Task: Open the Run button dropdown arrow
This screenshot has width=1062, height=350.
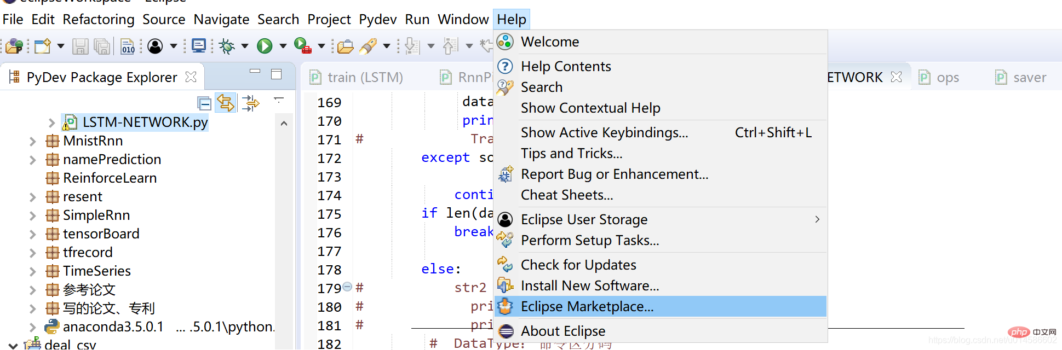Action: point(283,46)
